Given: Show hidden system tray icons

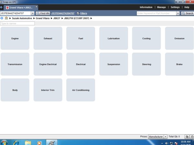Looking at the screenshot, I should tap(162, 143).
